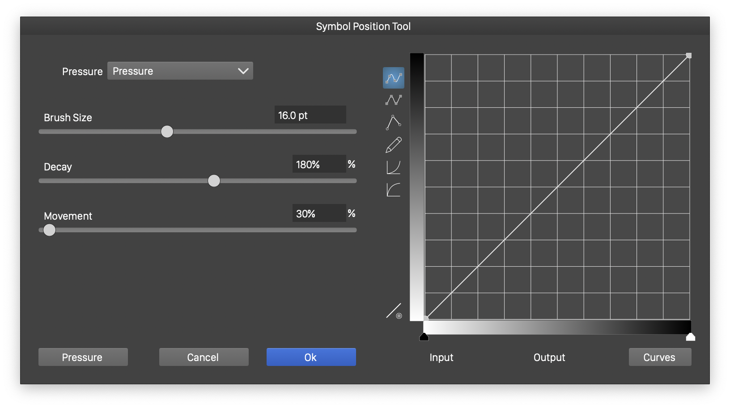Click the bottom Pressure button
Viewport: 730px width, 408px height.
pos(83,357)
